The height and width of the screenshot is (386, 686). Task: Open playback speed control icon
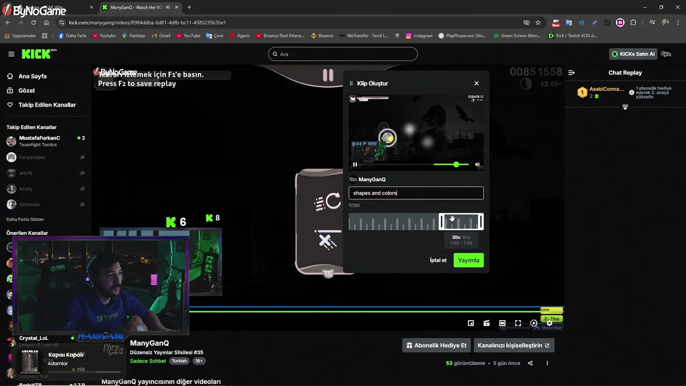click(x=534, y=323)
